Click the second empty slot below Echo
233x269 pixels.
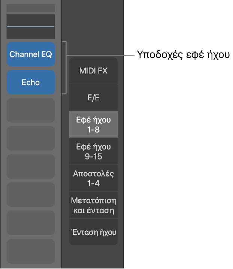pyautogui.click(x=31, y=139)
